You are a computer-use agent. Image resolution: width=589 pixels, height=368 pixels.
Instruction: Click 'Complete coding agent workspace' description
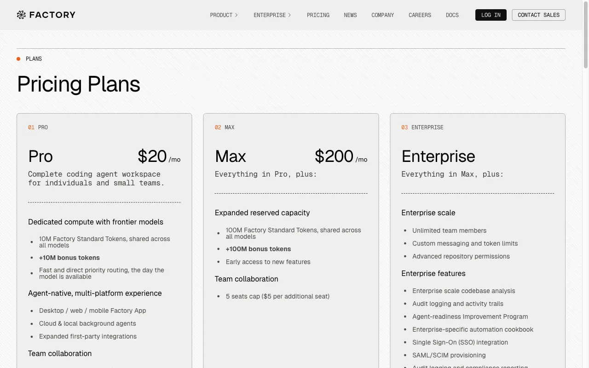click(96, 178)
